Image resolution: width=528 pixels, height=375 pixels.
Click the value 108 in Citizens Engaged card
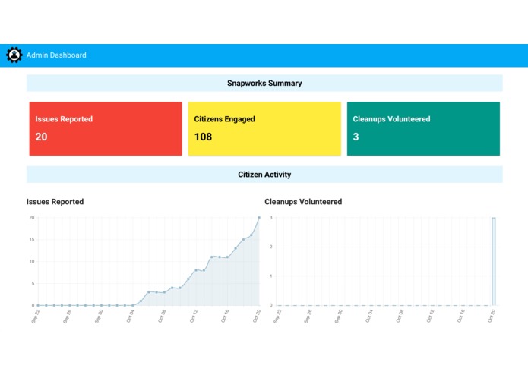click(x=203, y=137)
